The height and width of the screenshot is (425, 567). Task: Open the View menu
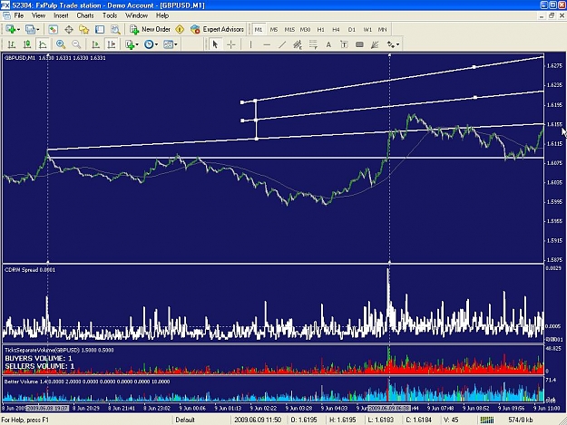coord(38,15)
